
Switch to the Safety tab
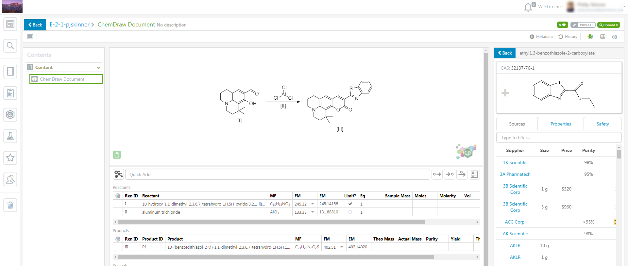[x=603, y=124]
